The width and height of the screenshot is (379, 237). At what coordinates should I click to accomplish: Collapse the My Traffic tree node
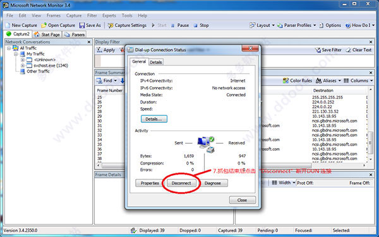(16, 54)
